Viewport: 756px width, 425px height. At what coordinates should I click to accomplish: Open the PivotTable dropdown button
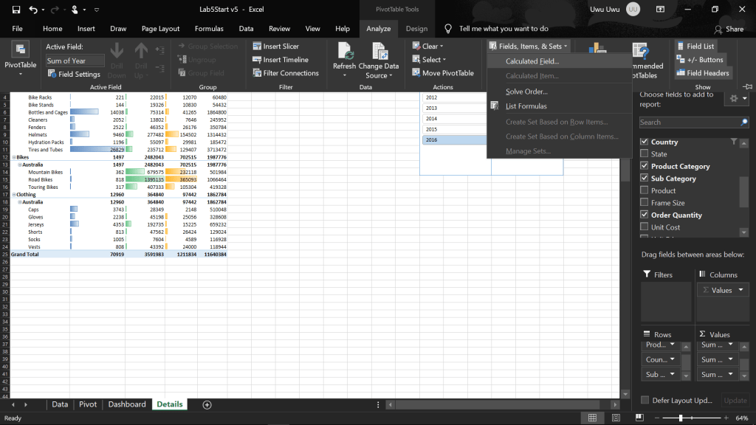click(20, 65)
